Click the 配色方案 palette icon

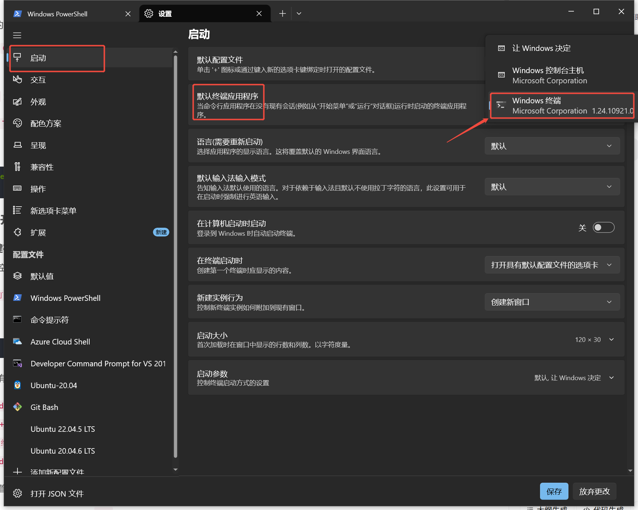(17, 123)
